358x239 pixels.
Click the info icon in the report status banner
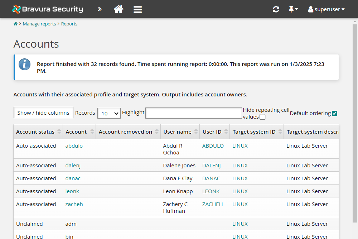(24, 65)
